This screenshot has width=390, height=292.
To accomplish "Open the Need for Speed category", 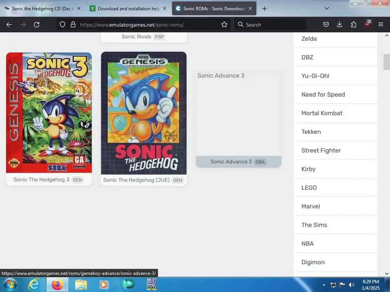I will [x=335, y=95].
